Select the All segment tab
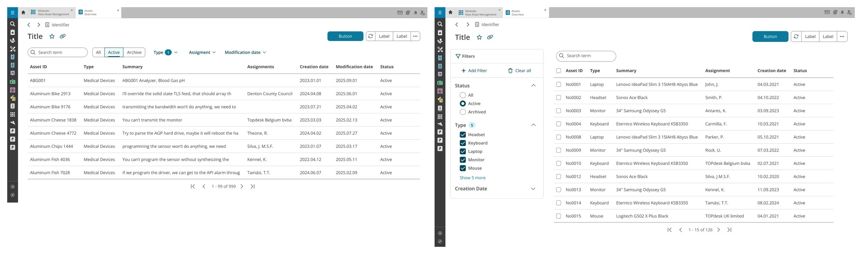 (98, 52)
